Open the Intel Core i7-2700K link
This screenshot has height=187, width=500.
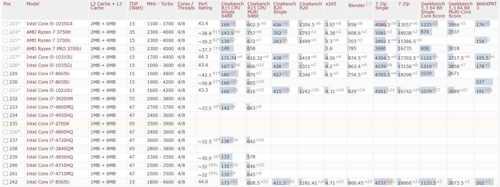(48, 124)
